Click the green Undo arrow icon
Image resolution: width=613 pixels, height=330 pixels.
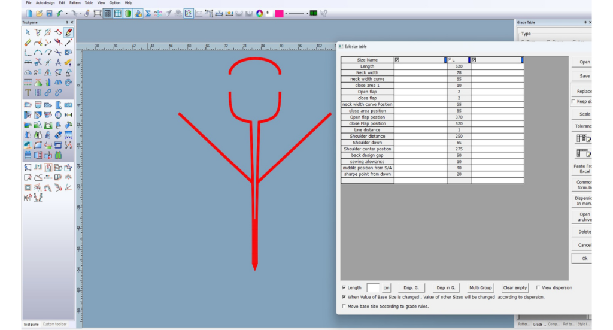[60, 13]
